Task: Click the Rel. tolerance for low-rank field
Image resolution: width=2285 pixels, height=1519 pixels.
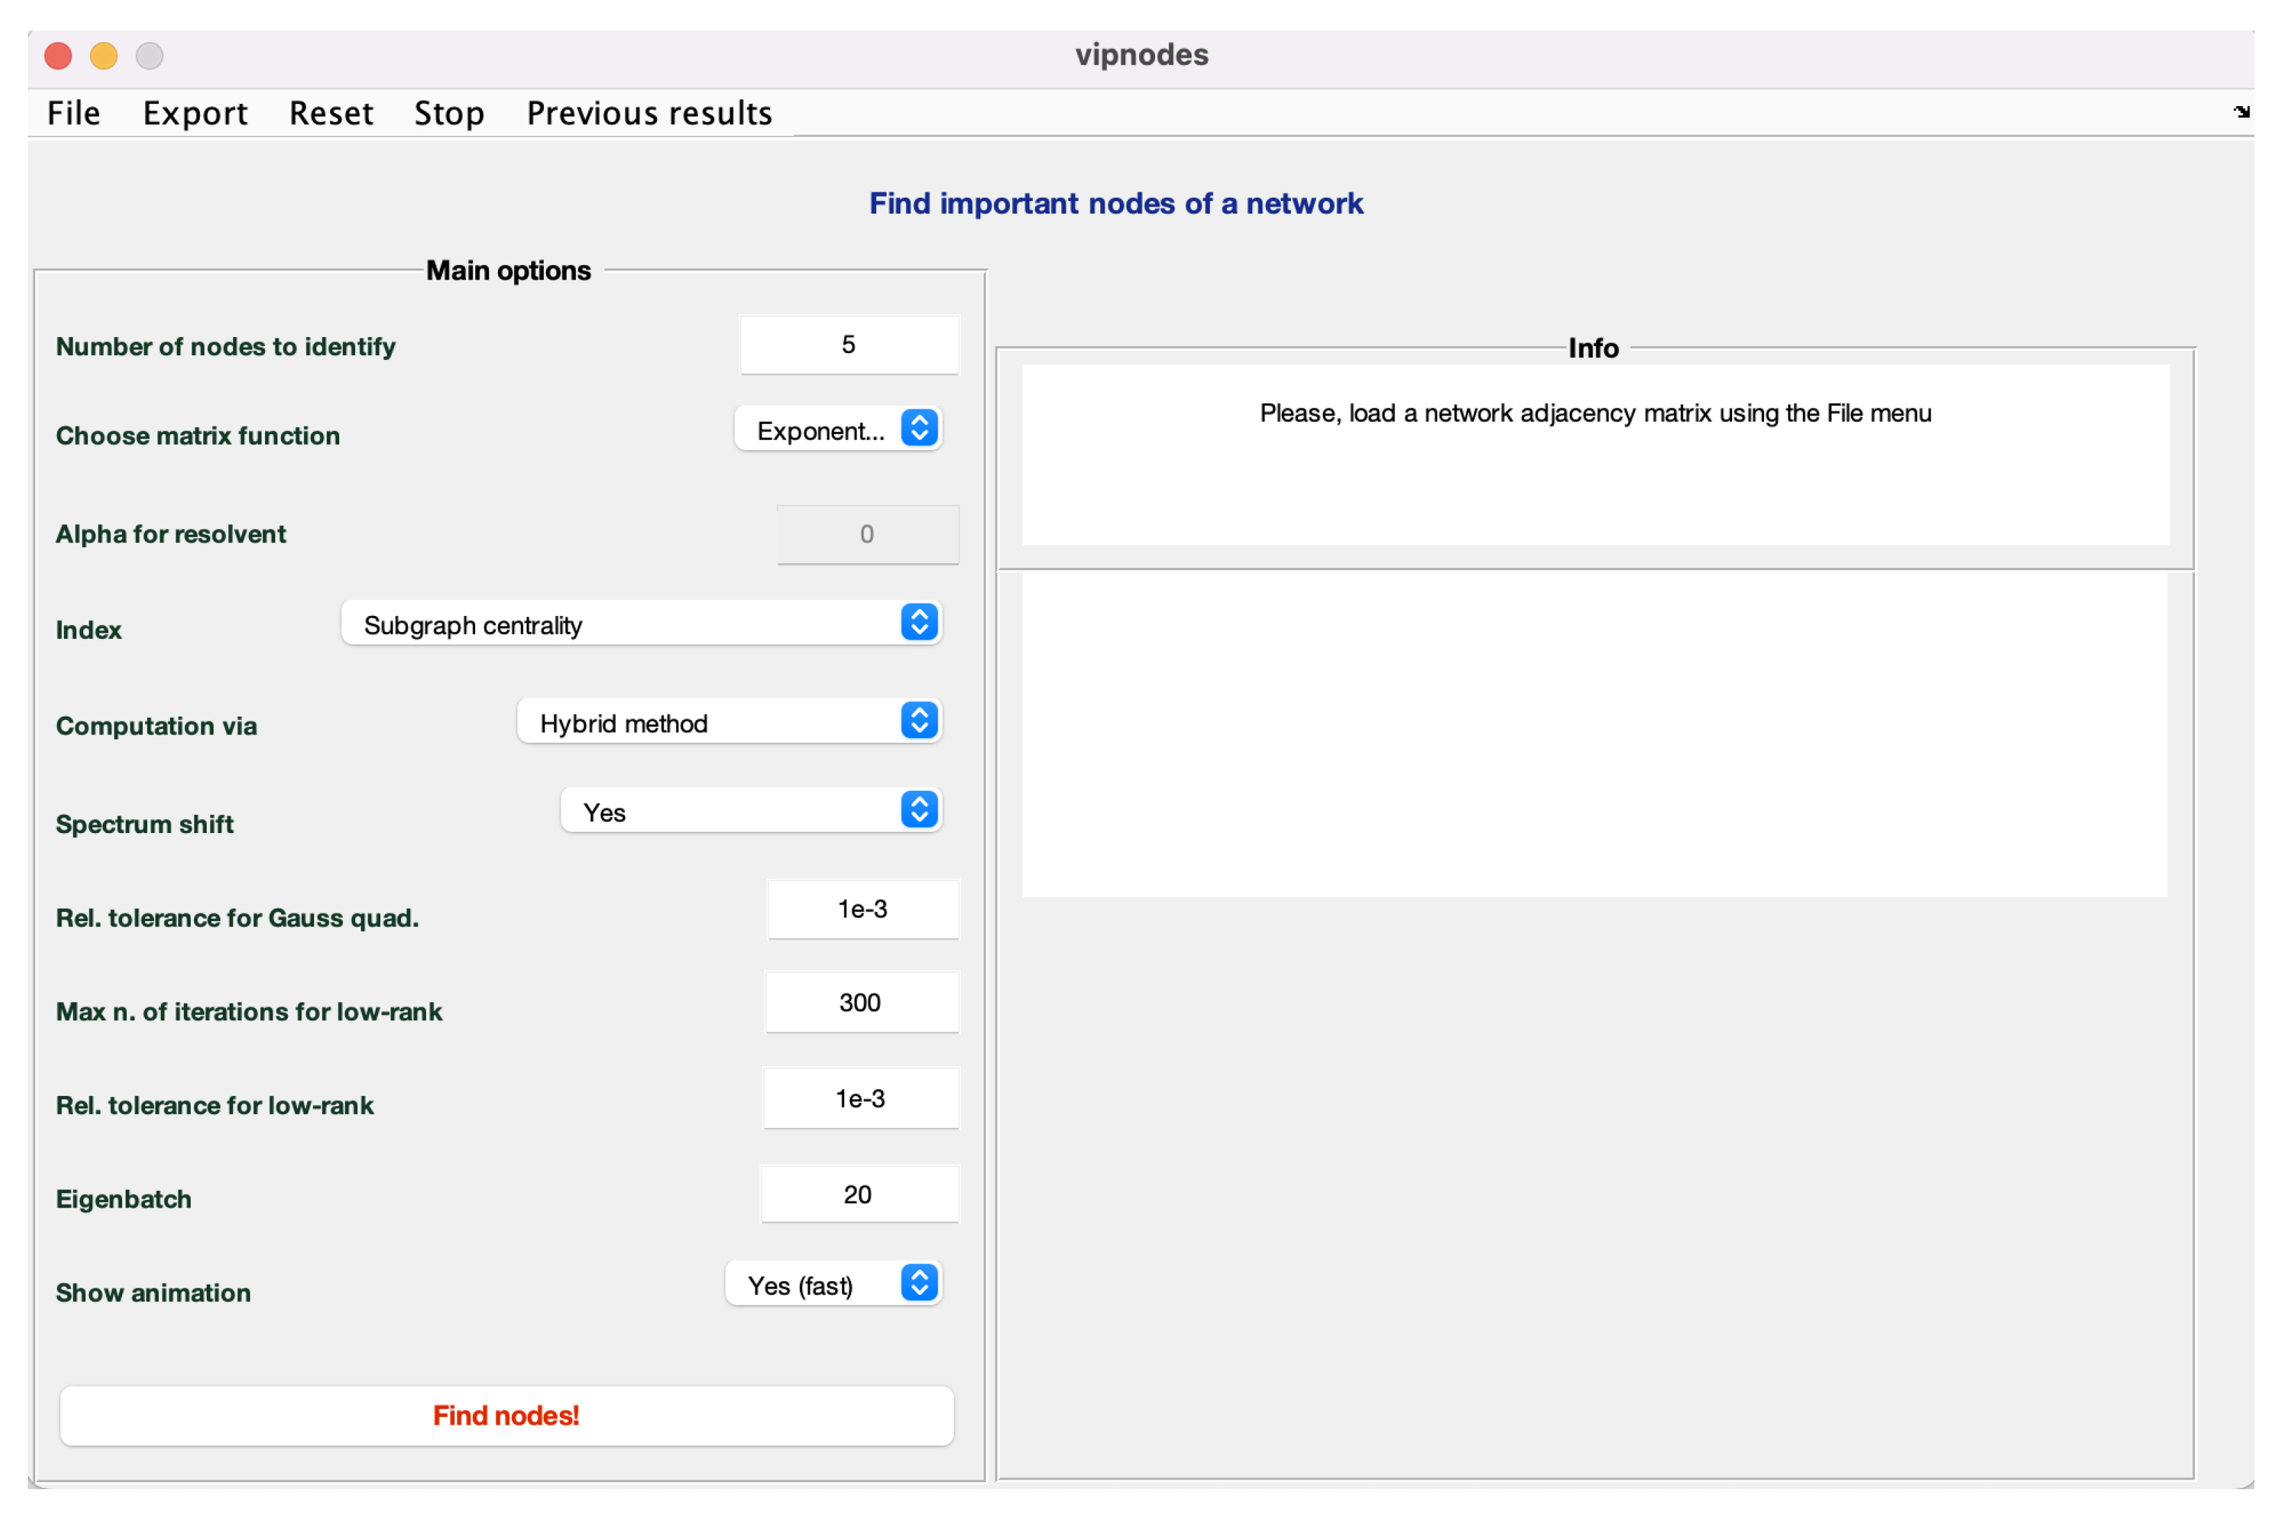Action: [x=860, y=1099]
